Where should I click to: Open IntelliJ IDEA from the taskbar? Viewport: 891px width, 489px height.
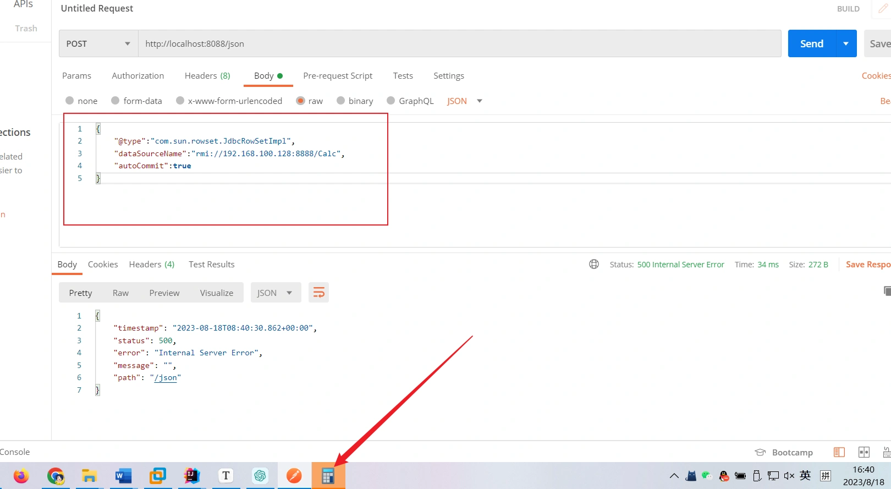coord(191,476)
